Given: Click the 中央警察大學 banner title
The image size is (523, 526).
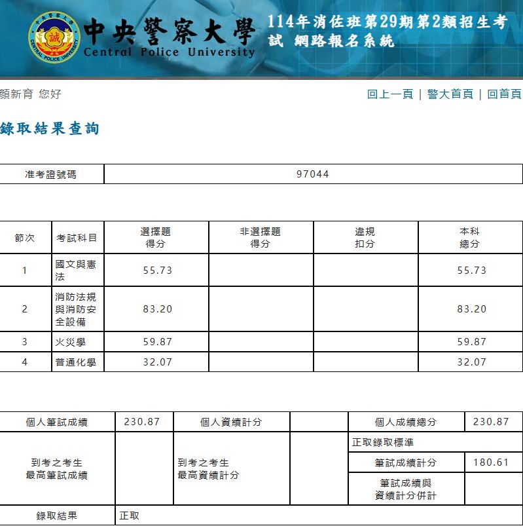Looking at the screenshot, I should coord(170,31).
